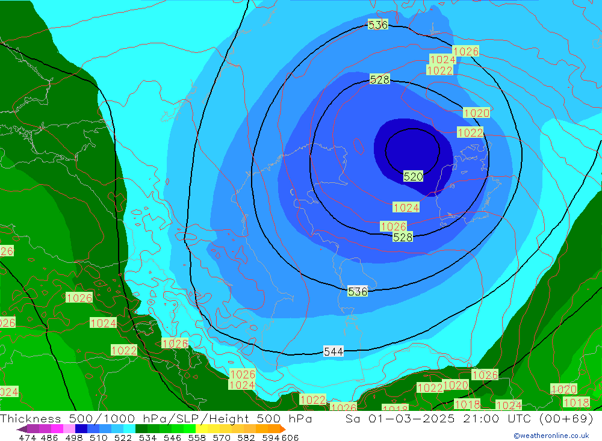The height and width of the screenshot is (441, 602).
Task: Click the legend value 546
Action: (172, 437)
